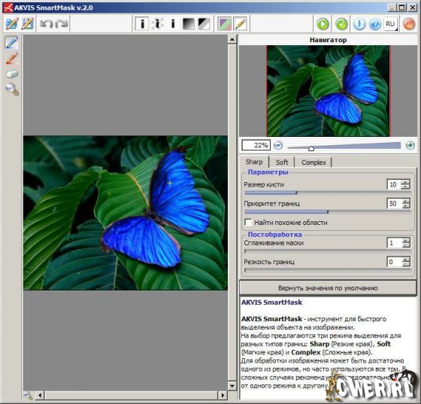Image resolution: width=421 pixels, height=404 pixels.
Task: Switch to the Soft tab
Action: click(282, 163)
